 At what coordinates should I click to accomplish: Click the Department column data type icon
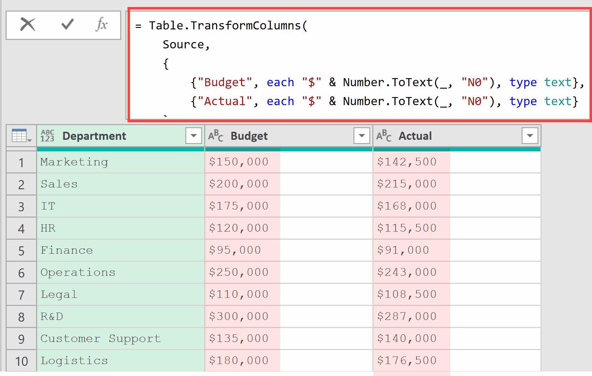click(47, 136)
